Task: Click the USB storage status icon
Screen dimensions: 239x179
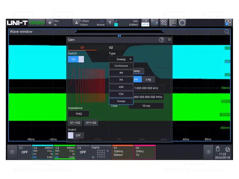Action: coord(218,149)
